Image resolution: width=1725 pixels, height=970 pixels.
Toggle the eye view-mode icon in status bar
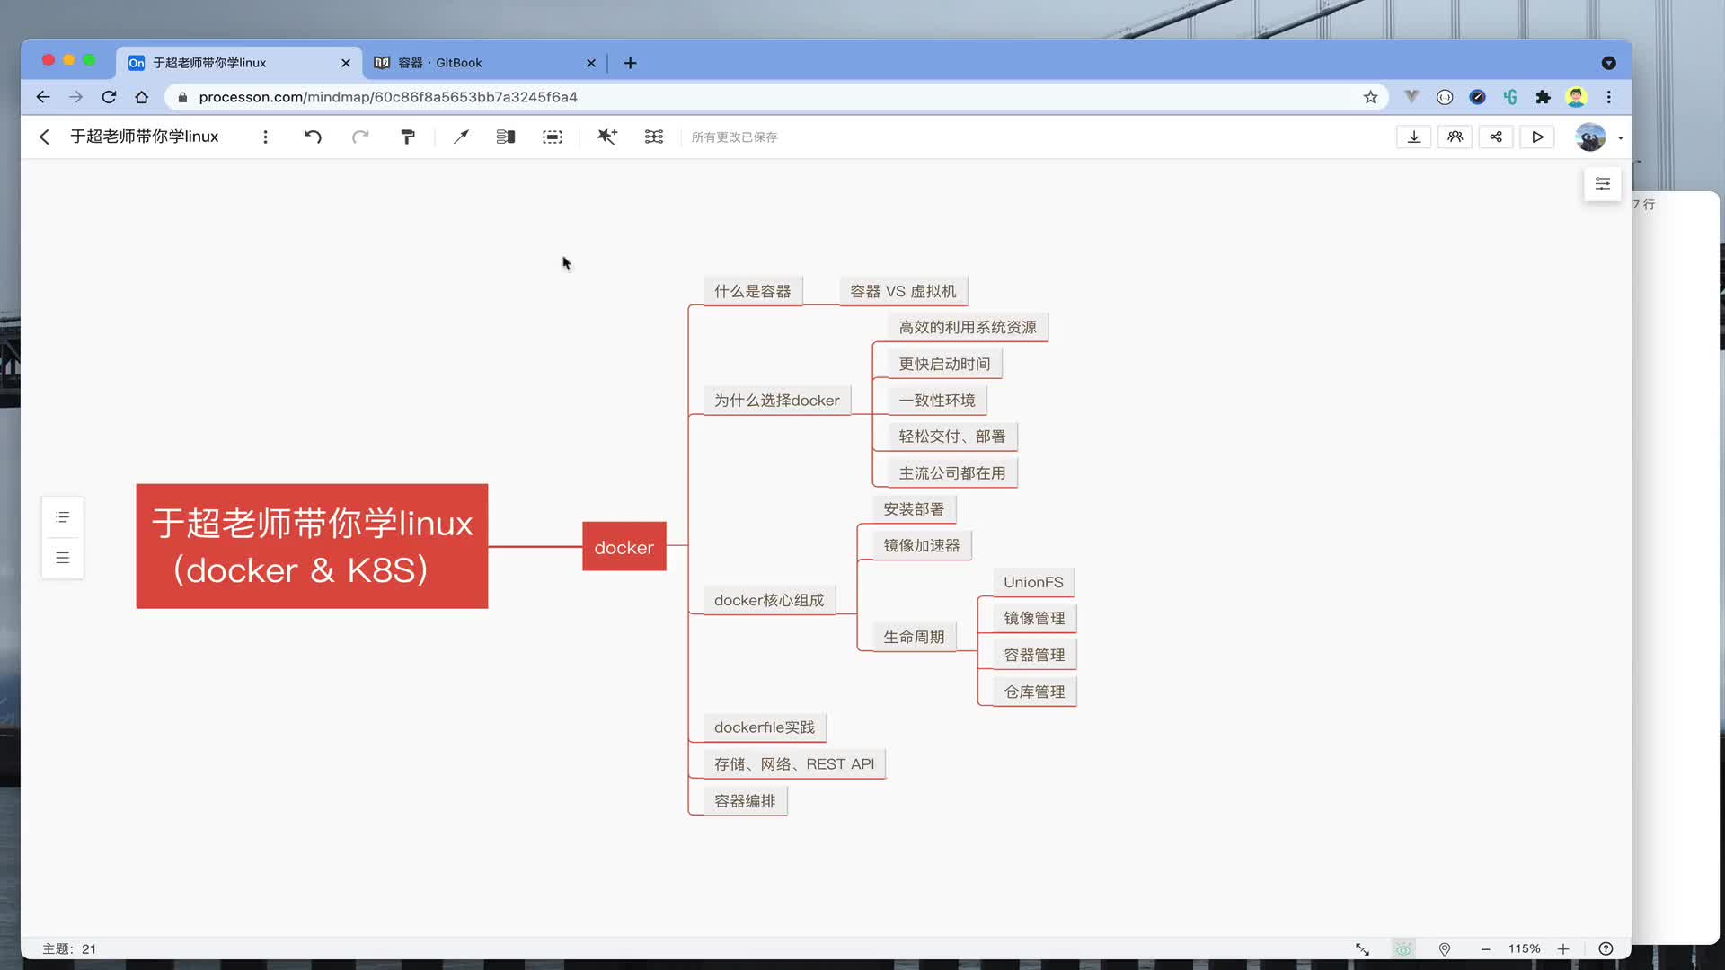coord(1403,949)
